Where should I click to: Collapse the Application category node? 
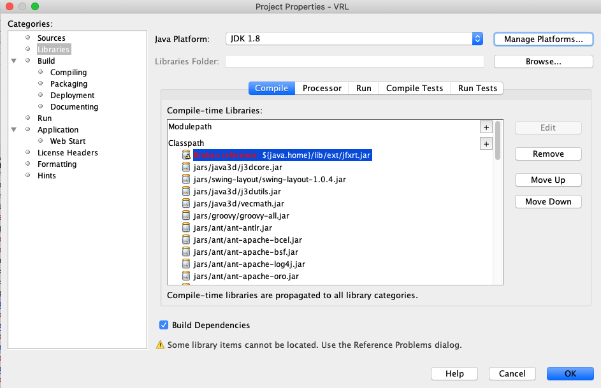click(14, 130)
